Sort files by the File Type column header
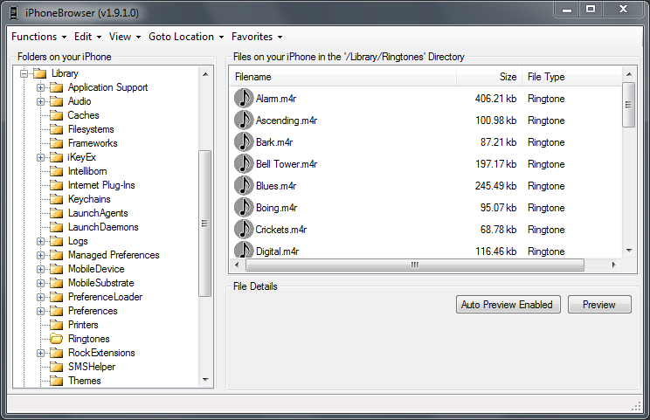This screenshot has height=420, width=650. coord(572,77)
